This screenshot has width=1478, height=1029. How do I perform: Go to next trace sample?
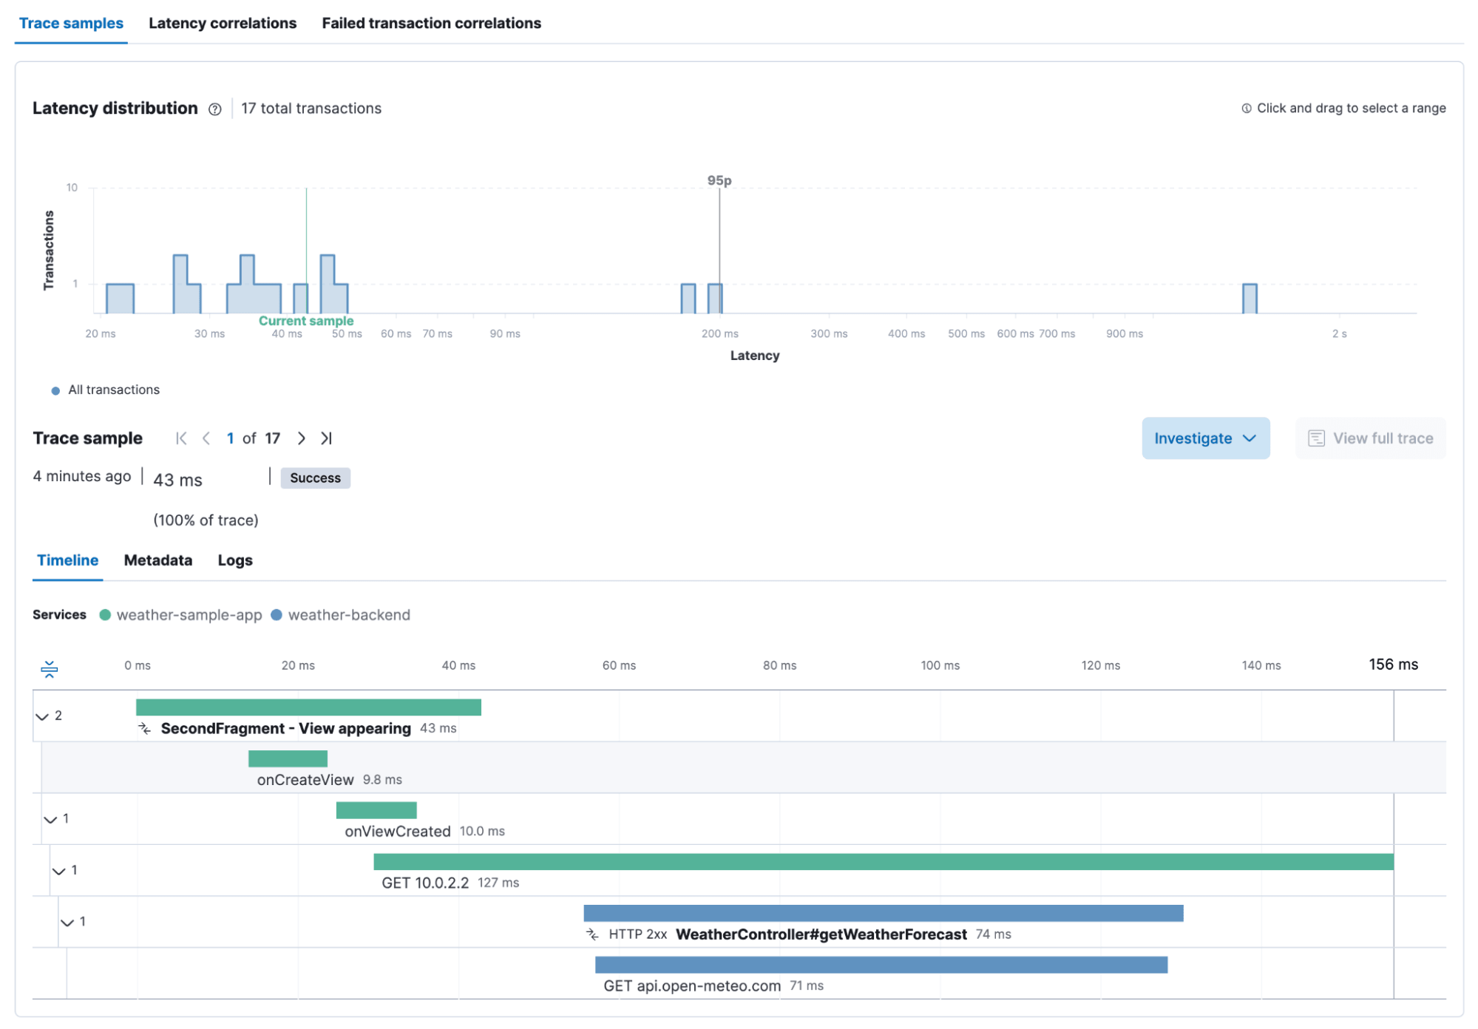pos(301,438)
